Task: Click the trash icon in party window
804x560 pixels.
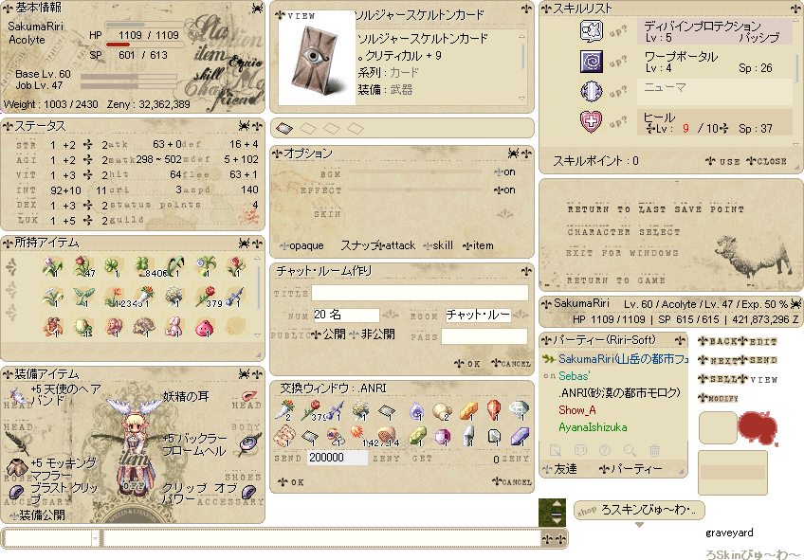Action: tap(654, 450)
